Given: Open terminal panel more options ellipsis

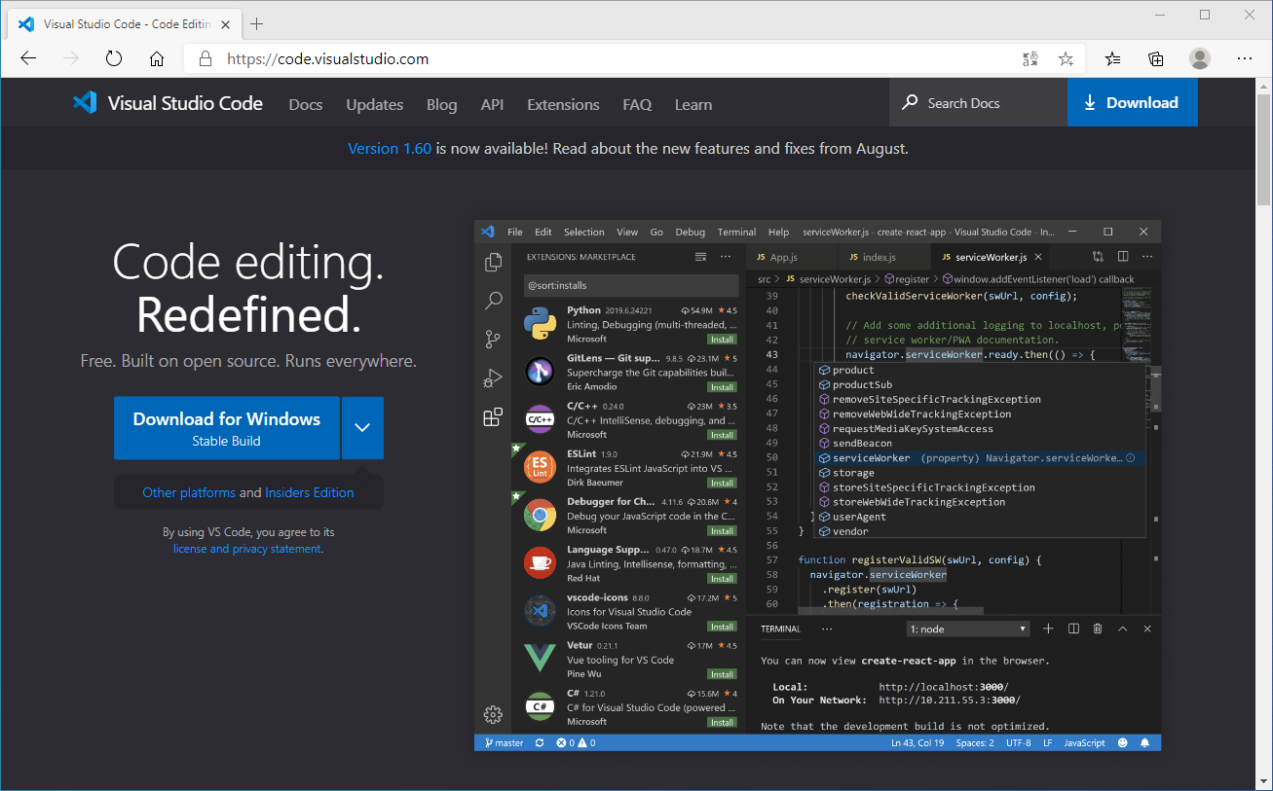Looking at the screenshot, I should coord(827,629).
